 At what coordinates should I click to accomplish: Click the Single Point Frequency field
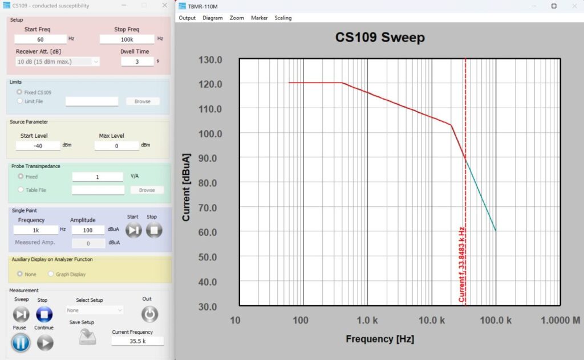coord(36,230)
